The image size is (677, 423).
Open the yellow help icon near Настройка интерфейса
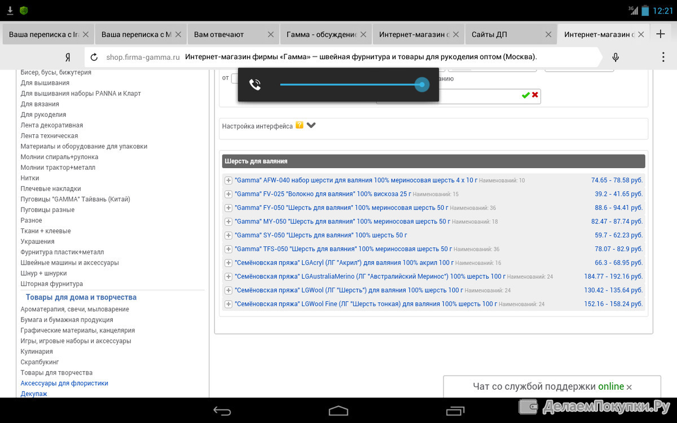tap(300, 125)
